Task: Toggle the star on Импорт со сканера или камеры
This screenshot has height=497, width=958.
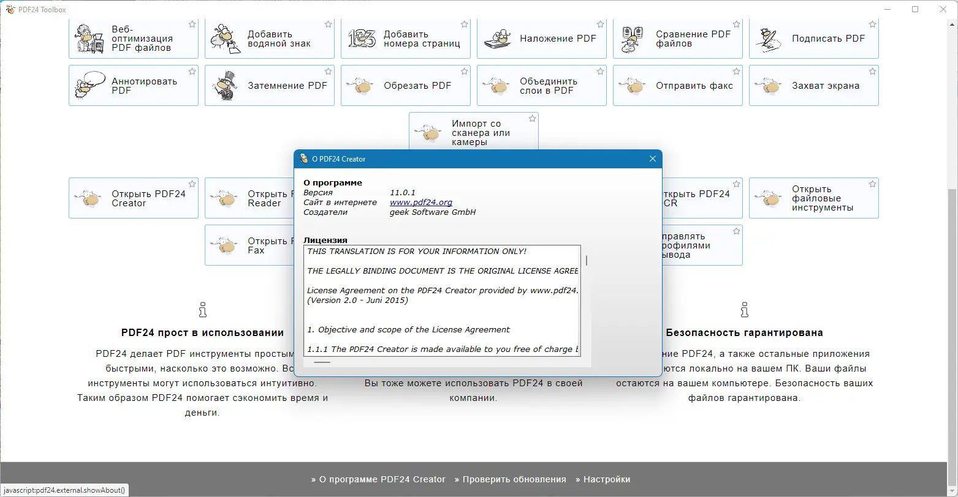Action: point(533,119)
